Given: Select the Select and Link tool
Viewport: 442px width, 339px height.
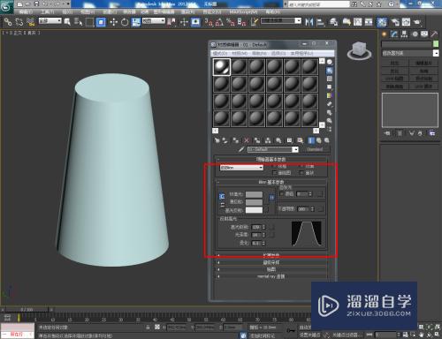Looking at the screenshot, I should [8, 22].
